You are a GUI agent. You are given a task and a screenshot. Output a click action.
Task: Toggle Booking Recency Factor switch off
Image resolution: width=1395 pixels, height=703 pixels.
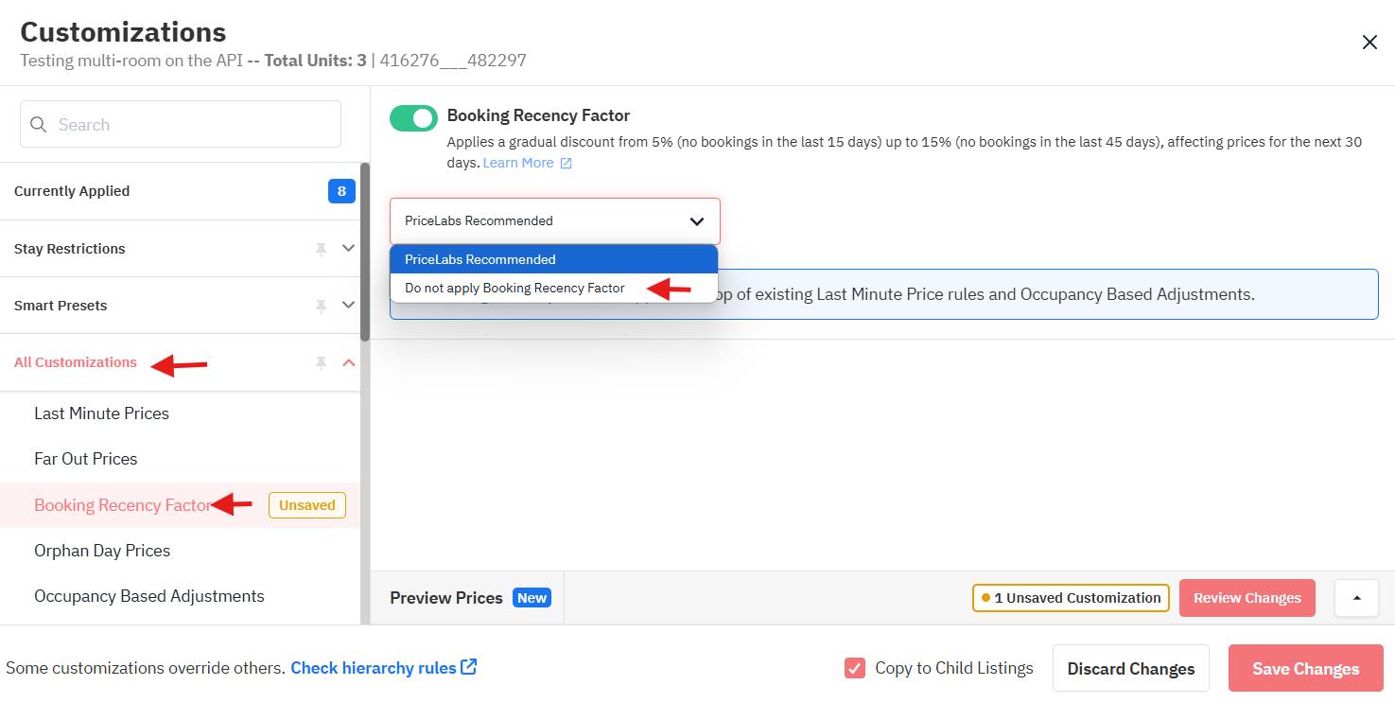(413, 118)
